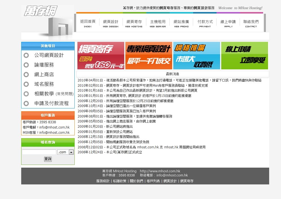281x199 pixels.
Task: Select the 2009年05月05日 news entry
Action: (x=117, y=121)
